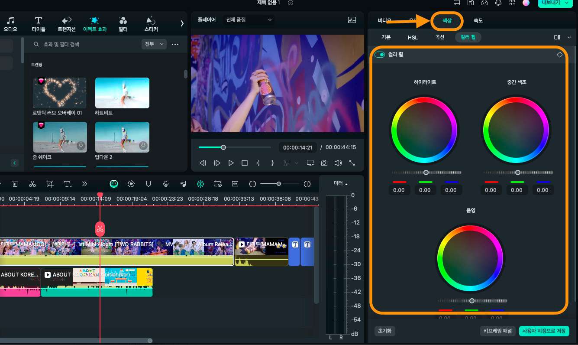Toggle the before/after compare view icon
This screenshot has width=578, height=345.
[x=558, y=37]
